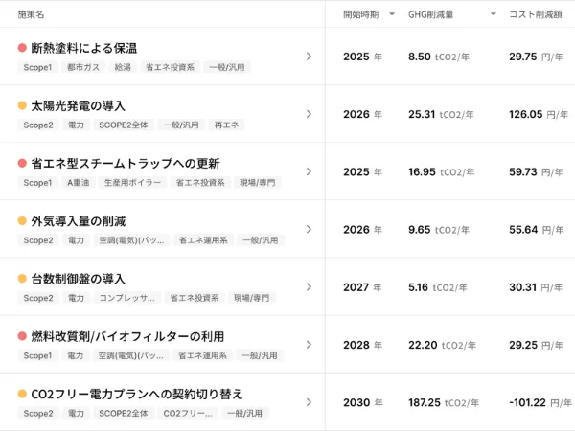This screenshot has height=431, width=575.
Task: Open the CO2フリー電力プランへの契約切り替え measure
Action: click(x=137, y=394)
